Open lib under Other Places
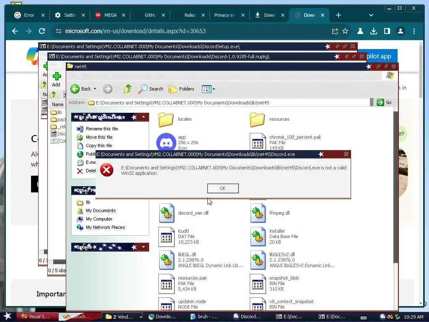This screenshot has height=322, width=429. pos(88,203)
